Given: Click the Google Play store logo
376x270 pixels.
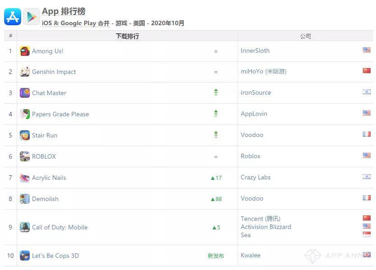Looking at the screenshot, I should pos(32,17).
